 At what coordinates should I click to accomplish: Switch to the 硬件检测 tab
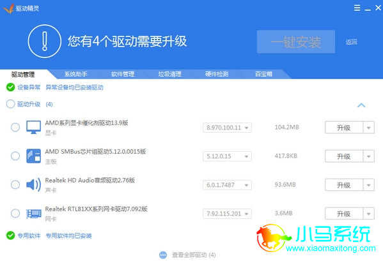click(x=216, y=74)
